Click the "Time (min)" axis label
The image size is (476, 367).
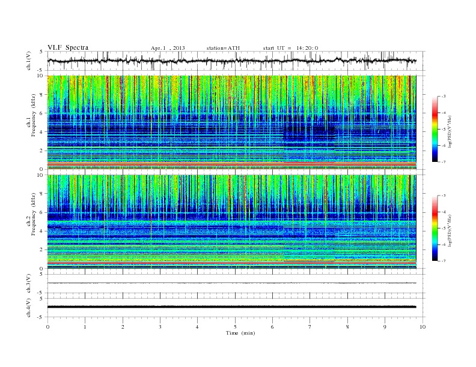pyautogui.click(x=240, y=333)
